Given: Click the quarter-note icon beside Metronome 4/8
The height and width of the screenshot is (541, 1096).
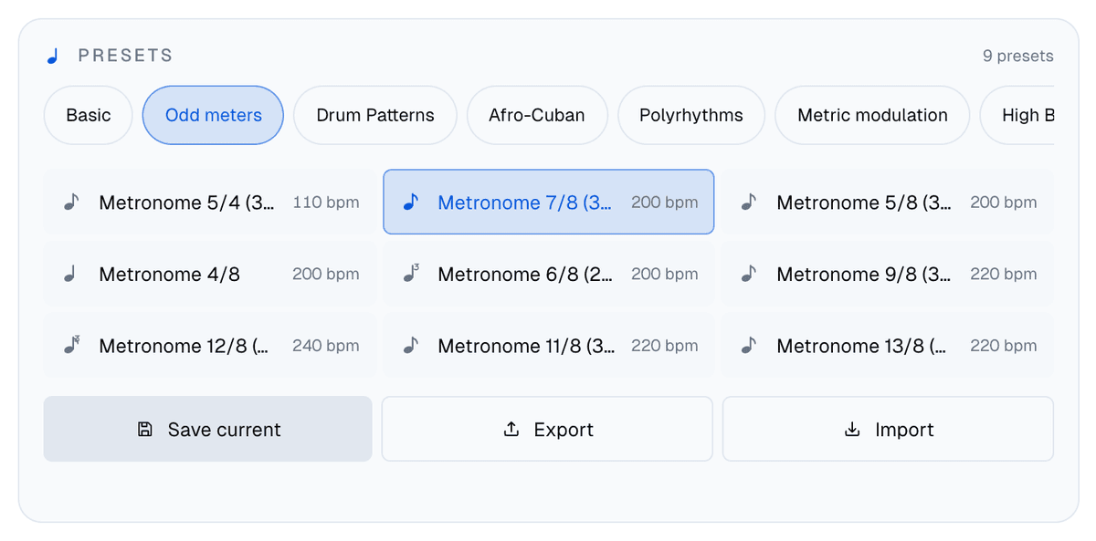Looking at the screenshot, I should tap(70, 274).
